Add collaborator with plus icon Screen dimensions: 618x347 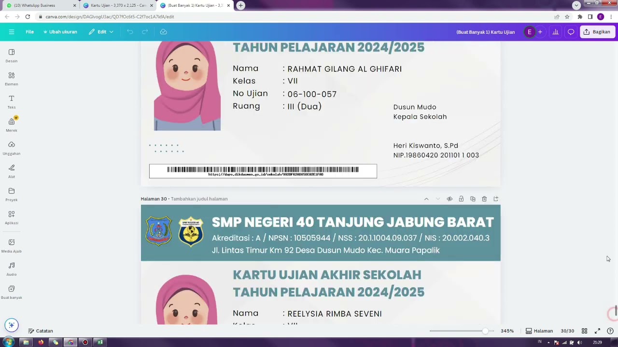click(540, 32)
